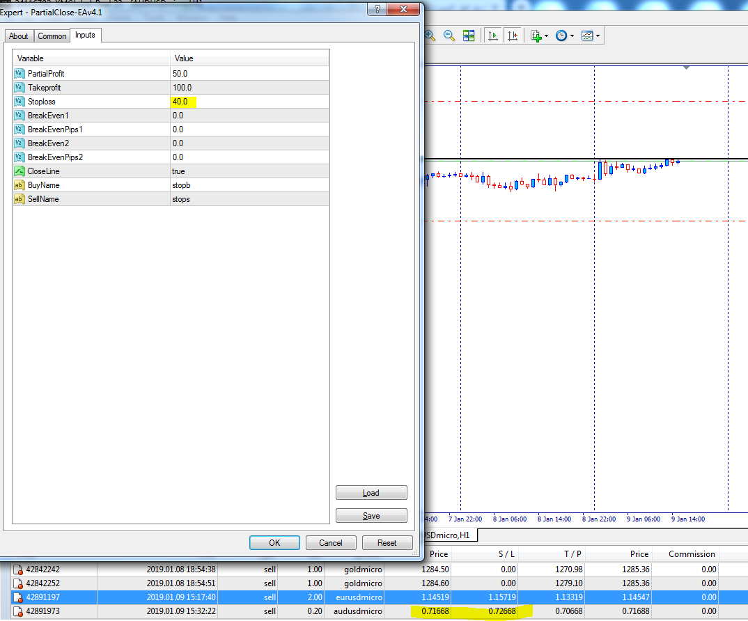Expand the Indicators dropdown arrow
748x621 pixels.
[546, 36]
